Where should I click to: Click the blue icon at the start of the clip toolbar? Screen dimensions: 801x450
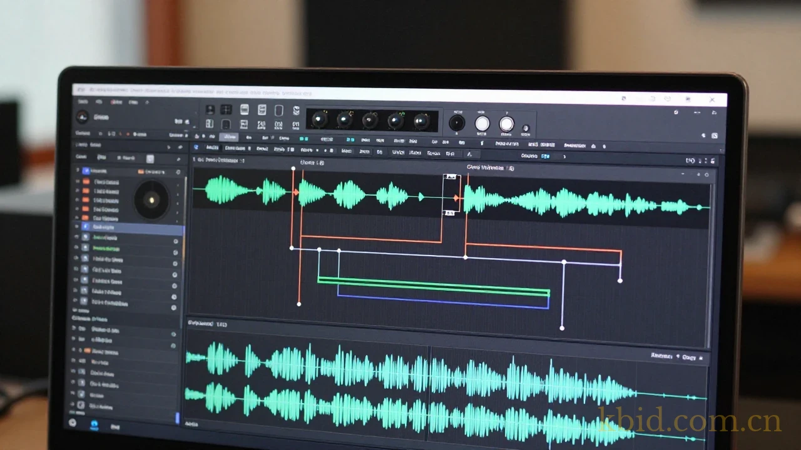(x=196, y=147)
